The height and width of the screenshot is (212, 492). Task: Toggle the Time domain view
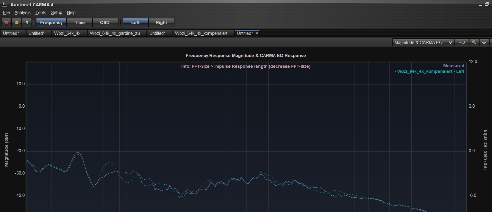79,23
